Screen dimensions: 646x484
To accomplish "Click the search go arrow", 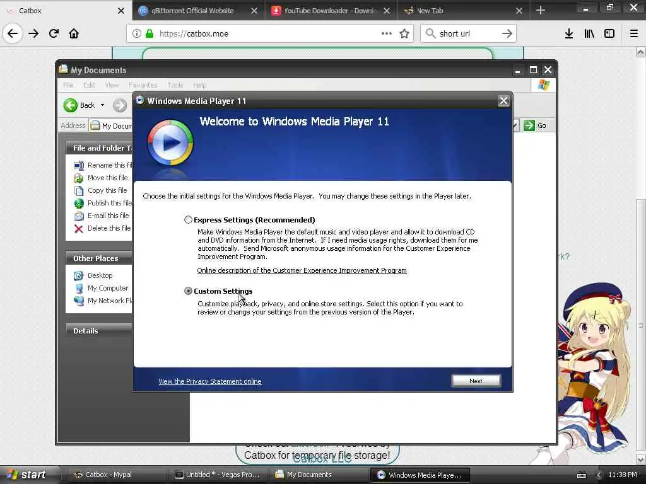I will 507,34.
